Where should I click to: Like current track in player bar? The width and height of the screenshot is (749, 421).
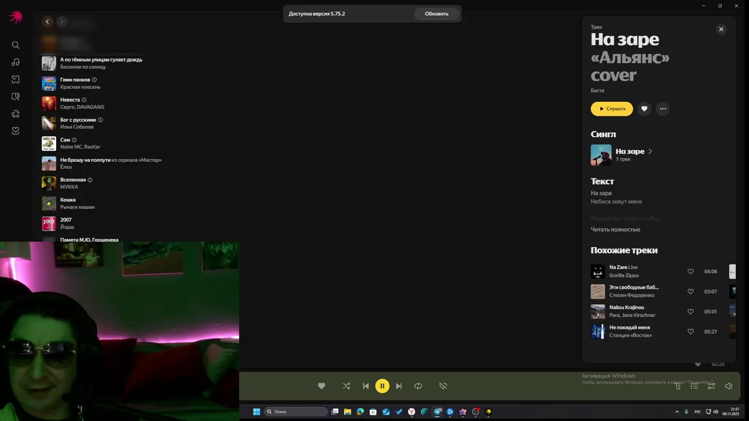[321, 386]
